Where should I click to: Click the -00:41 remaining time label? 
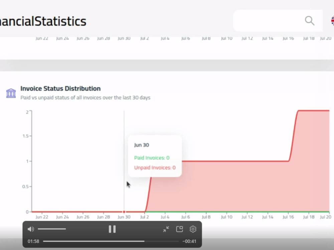tap(189, 241)
